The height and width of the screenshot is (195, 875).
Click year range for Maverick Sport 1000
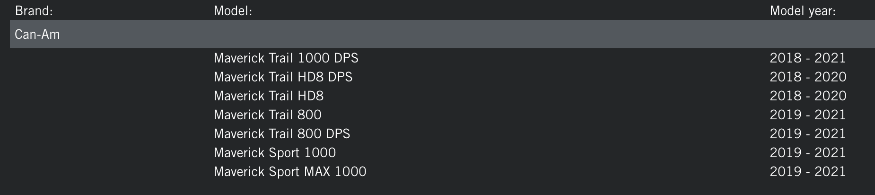(x=807, y=152)
